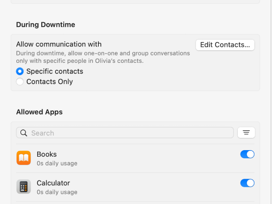Select the Specific contacts radio button
Viewport: 272px width, 204px height.
pos(20,71)
